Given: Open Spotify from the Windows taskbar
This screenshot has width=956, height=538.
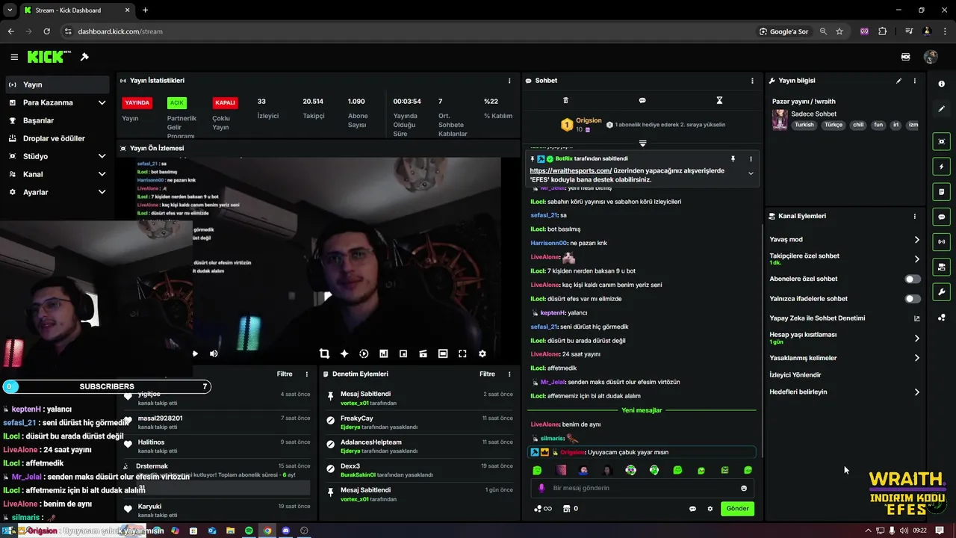Looking at the screenshot, I should 249,531.
